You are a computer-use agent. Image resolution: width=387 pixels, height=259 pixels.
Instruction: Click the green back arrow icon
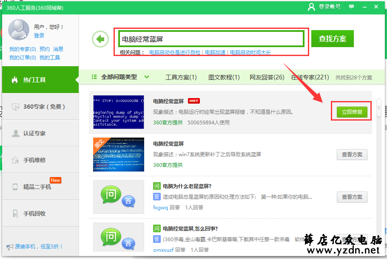(x=100, y=39)
